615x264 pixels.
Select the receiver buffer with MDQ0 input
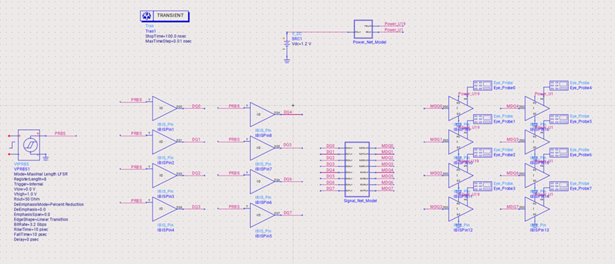click(461, 108)
